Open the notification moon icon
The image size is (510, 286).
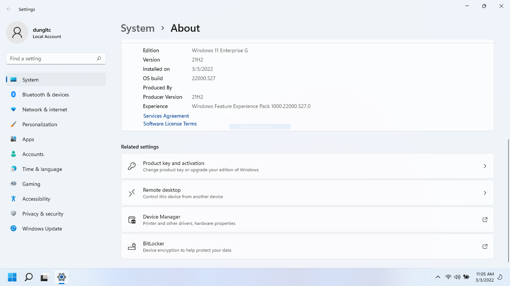500,277
